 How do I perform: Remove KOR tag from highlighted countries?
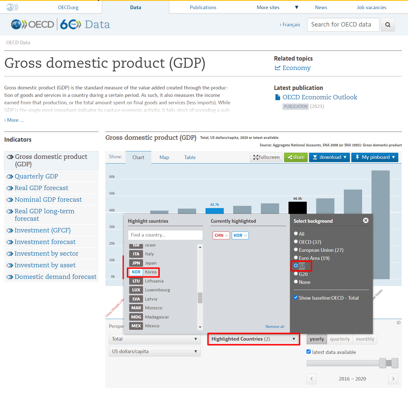coord(245,235)
